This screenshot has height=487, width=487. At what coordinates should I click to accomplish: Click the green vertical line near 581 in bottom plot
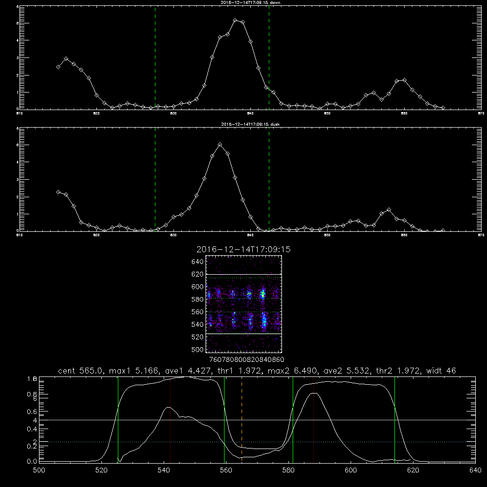click(293, 420)
